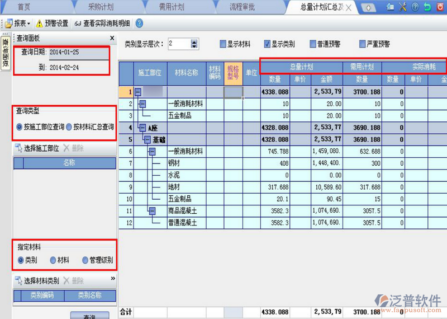The width and height of the screenshot is (447, 319).
Task: Click the blue help icon in toolbar
Action: [139, 23]
